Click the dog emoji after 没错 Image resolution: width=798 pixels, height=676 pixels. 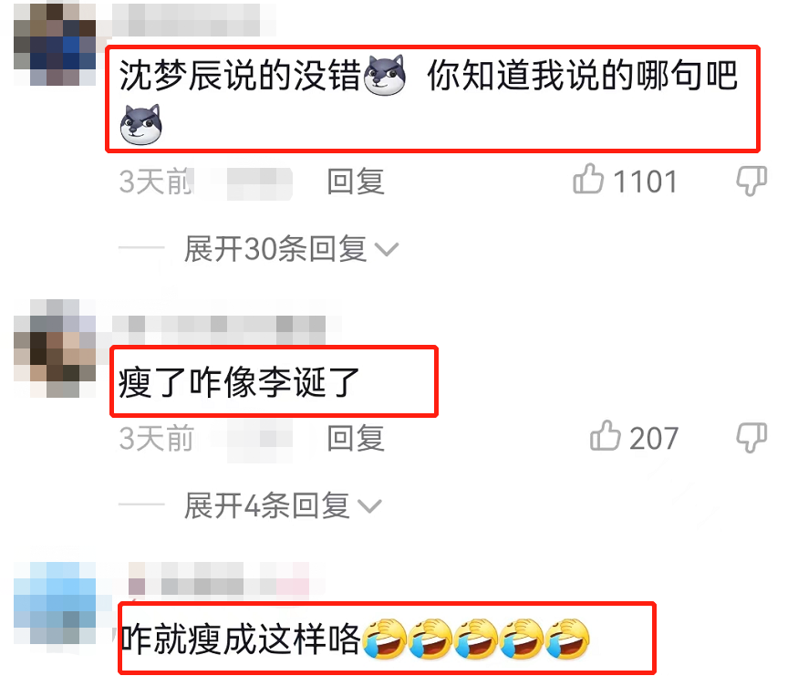click(x=385, y=76)
